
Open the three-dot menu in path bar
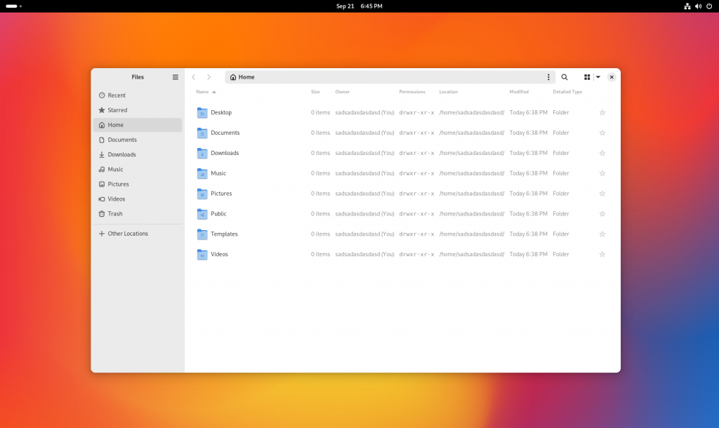(548, 77)
